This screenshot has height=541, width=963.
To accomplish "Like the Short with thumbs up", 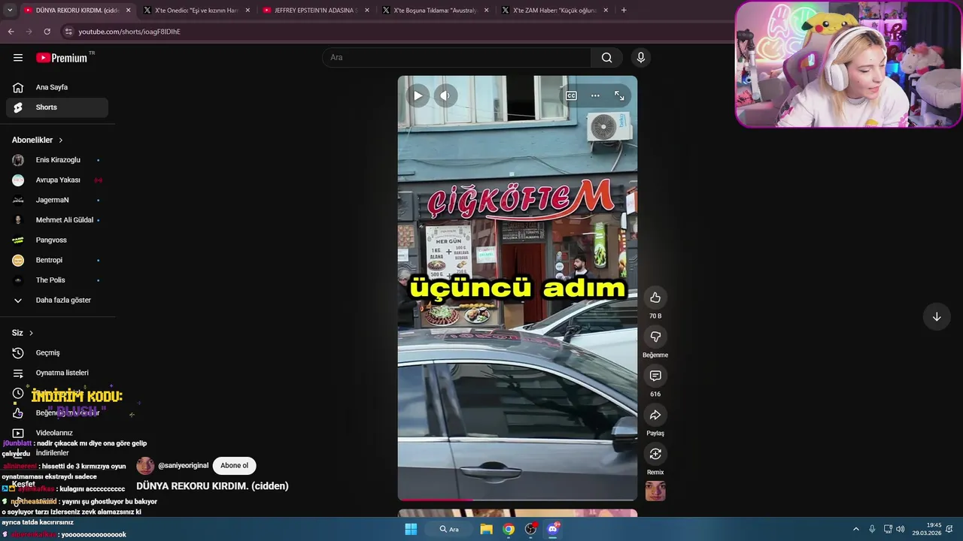I will [x=655, y=298].
